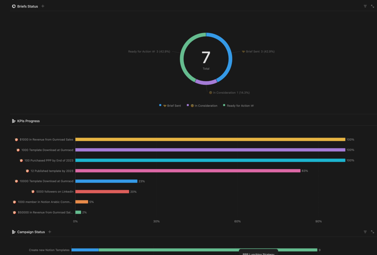Click the pink 12 Published template bar
Screen dimensions: 377x255
pos(188,170)
